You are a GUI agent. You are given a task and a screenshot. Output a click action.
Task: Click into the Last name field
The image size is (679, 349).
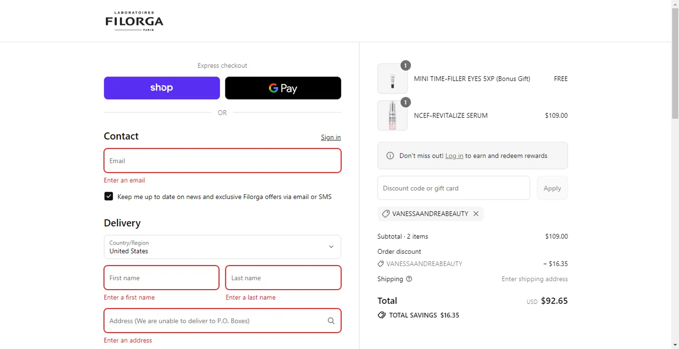pyautogui.click(x=283, y=277)
